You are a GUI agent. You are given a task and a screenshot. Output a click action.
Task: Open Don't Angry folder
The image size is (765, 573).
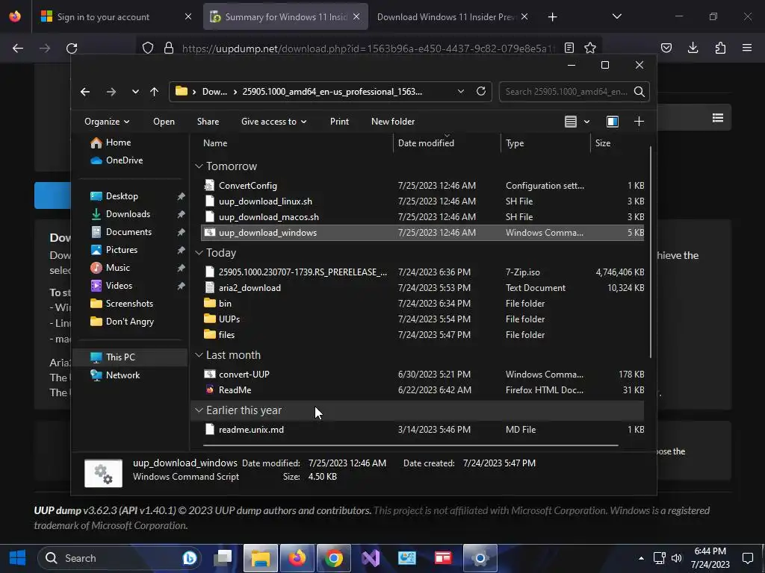(129, 322)
